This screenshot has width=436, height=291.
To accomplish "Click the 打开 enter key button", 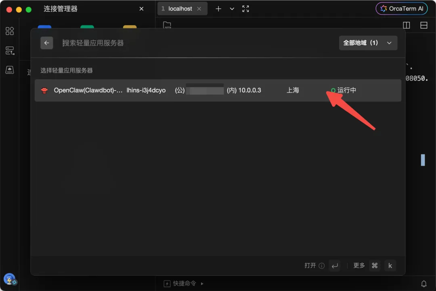I will [x=335, y=266].
